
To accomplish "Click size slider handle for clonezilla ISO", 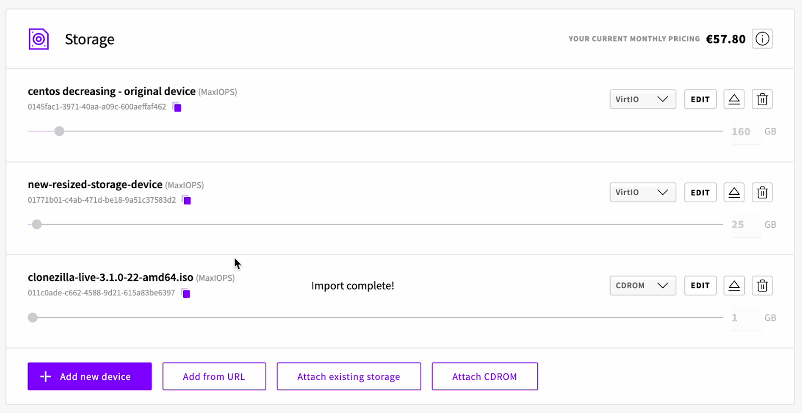I will 33,317.
